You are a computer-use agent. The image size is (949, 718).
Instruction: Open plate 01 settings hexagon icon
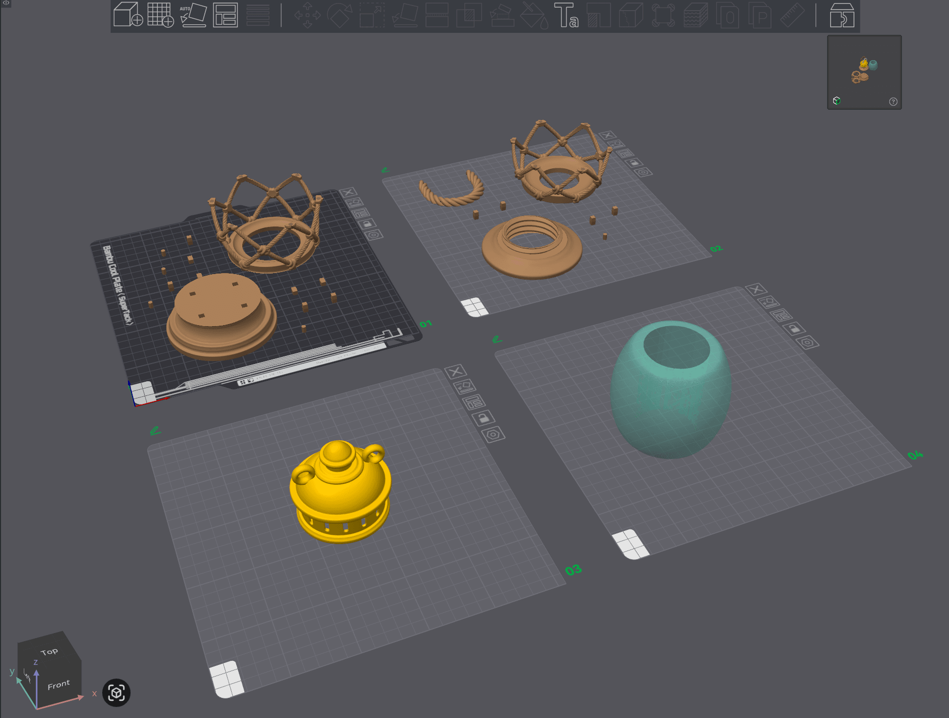click(374, 235)
